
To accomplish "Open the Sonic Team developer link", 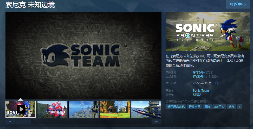I will pos(201,91).
